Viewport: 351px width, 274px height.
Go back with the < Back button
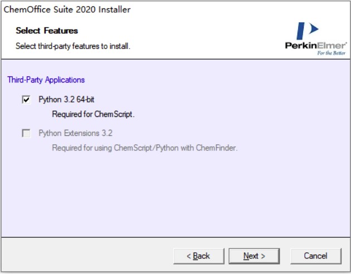click(x=198, y=256)
